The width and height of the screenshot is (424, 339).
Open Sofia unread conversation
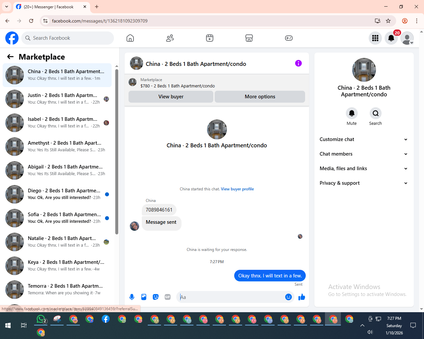(57, 218)
